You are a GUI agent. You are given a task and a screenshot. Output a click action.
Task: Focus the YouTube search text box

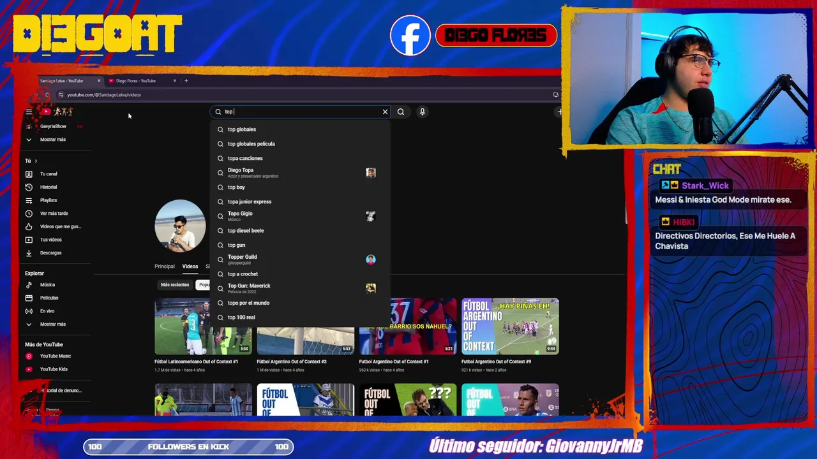click(300, 112)
